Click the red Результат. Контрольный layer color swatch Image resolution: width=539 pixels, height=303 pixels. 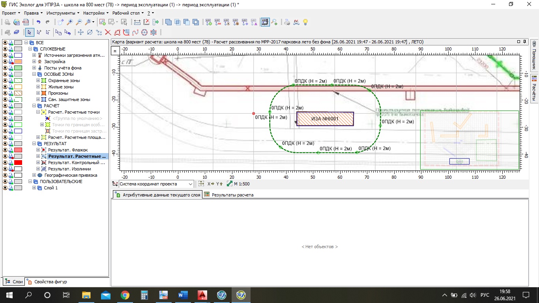18,163
